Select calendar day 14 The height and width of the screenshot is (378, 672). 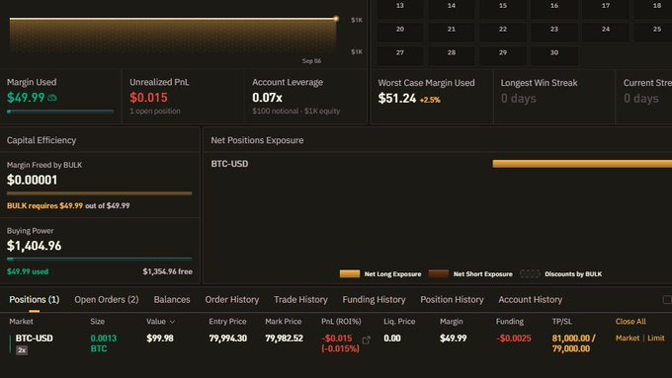(x=452, y=9)
